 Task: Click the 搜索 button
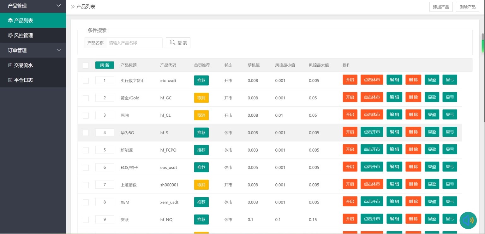178,43
